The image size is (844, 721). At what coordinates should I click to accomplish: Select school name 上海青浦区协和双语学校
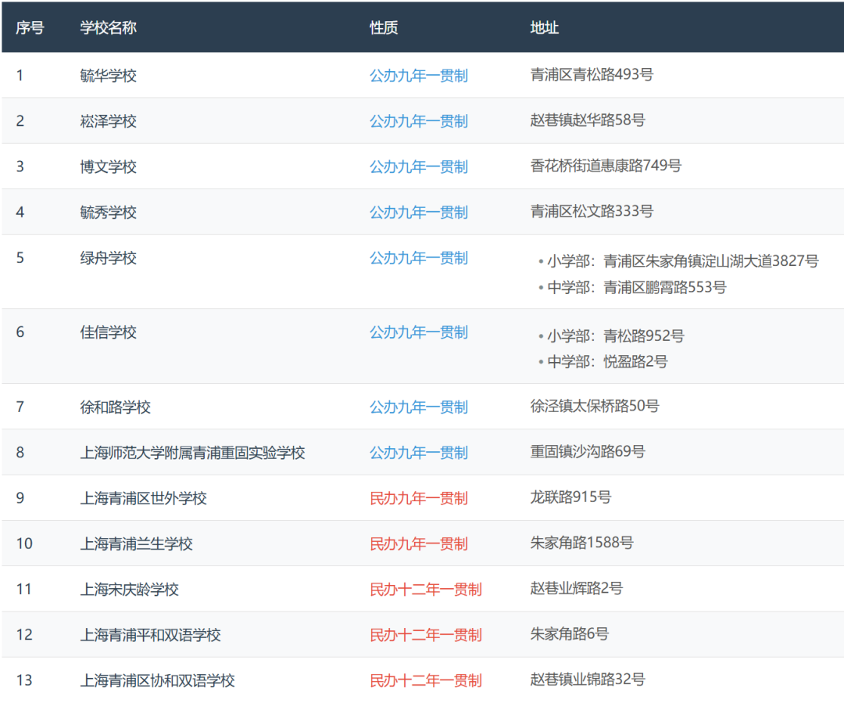click(157, 680)
